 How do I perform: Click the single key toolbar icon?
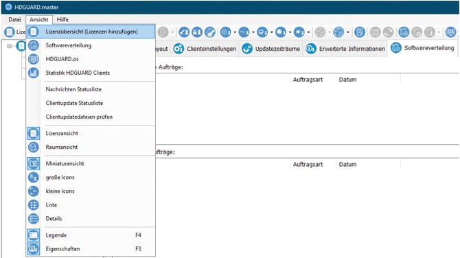[210, 32]
